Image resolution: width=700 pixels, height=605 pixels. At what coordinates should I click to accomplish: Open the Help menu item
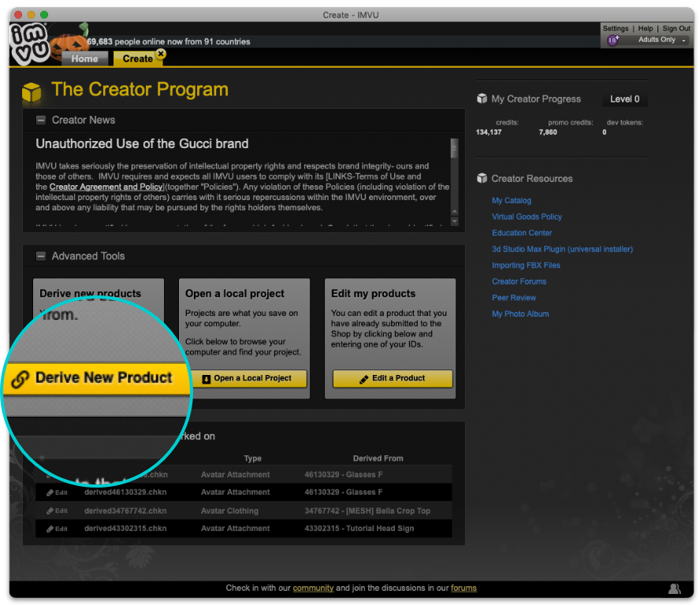[645, 28]
